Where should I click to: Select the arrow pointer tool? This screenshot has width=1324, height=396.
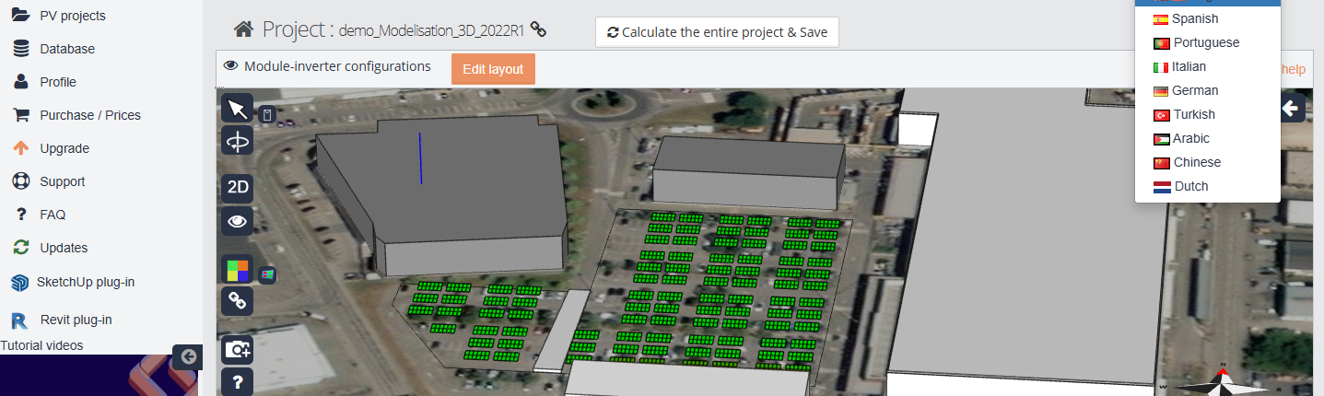pos(238,109)
